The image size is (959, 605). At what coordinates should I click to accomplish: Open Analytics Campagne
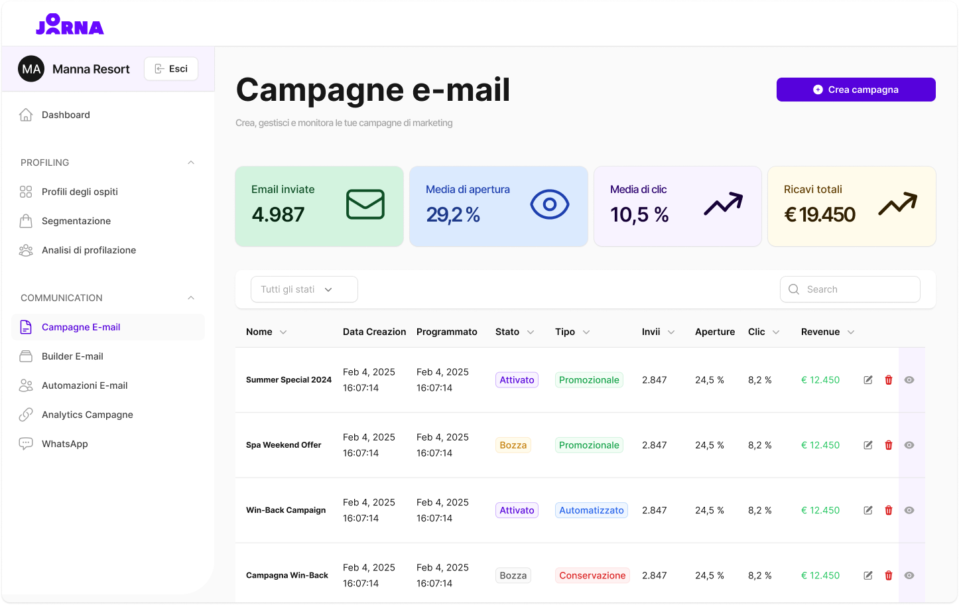[x=88, y=414]
